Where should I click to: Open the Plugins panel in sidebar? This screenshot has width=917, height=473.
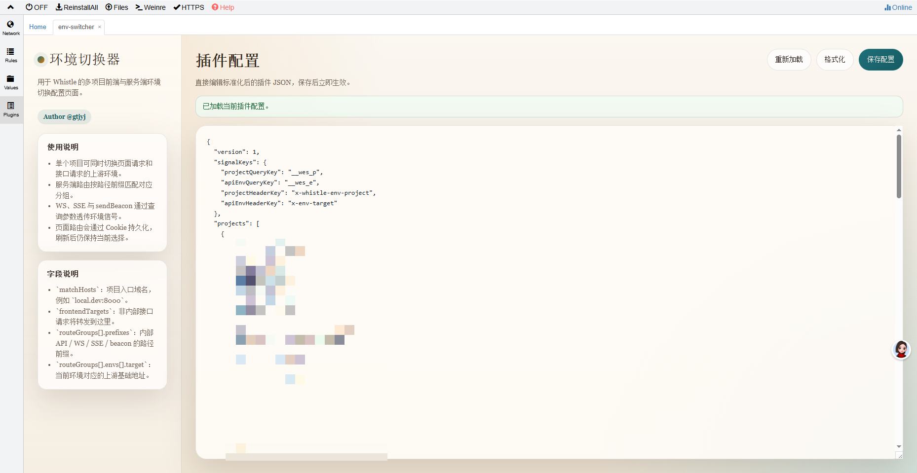11,109
